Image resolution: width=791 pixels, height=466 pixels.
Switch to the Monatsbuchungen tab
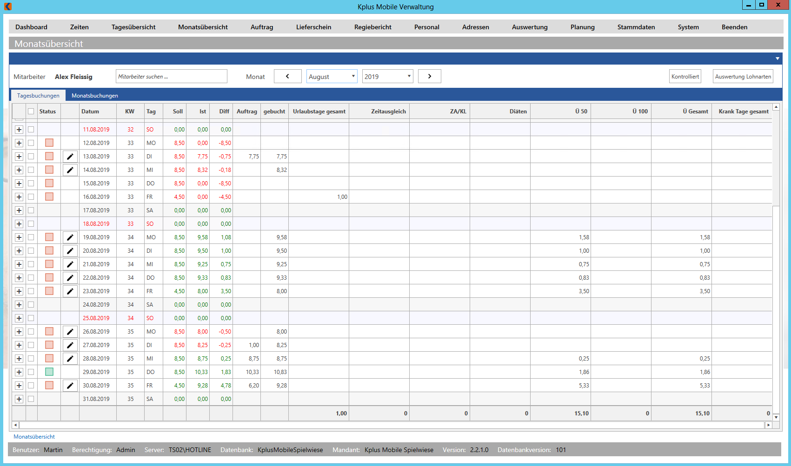95,95
